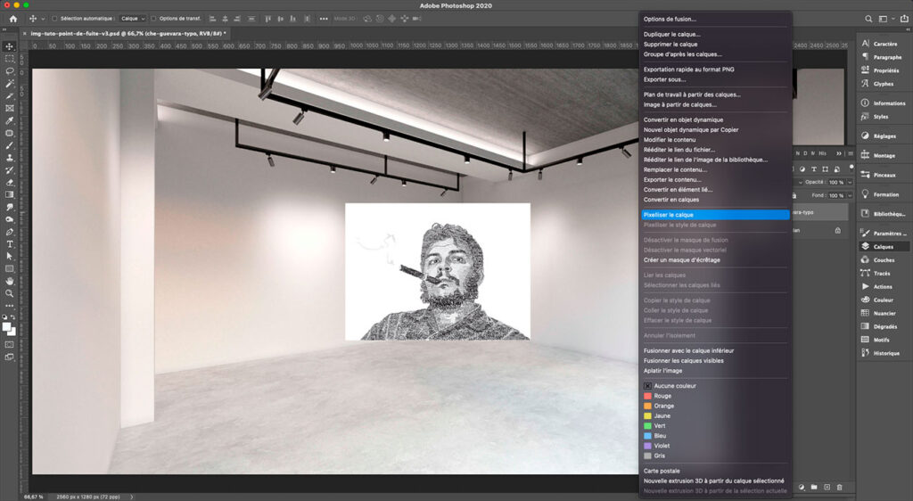Open the Historique panel icon
This screenshot has width=913, height=501.
coord(865,353)
